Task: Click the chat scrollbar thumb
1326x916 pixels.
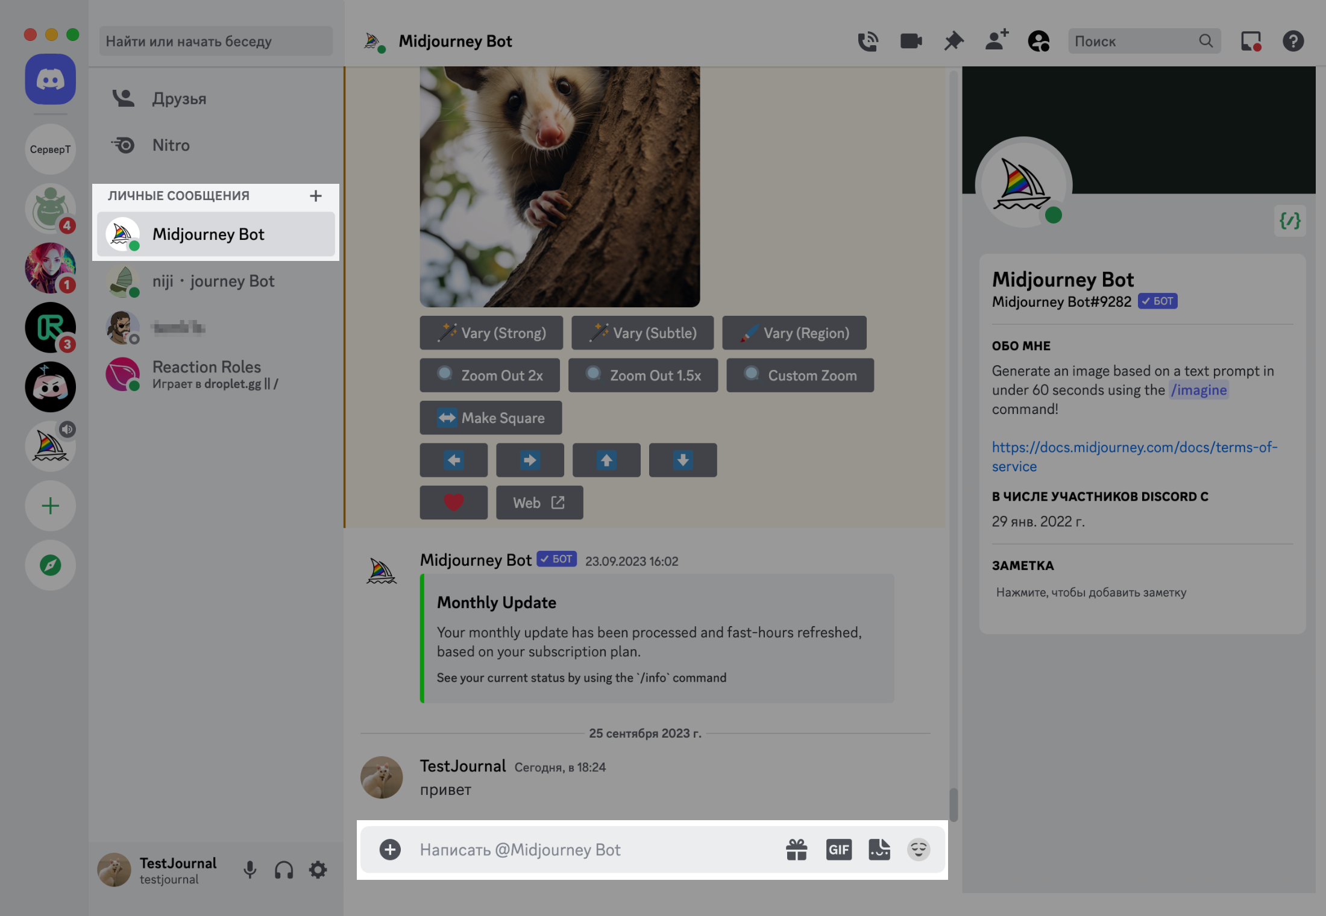Action: pyautogui.click(x=954, y=805)
